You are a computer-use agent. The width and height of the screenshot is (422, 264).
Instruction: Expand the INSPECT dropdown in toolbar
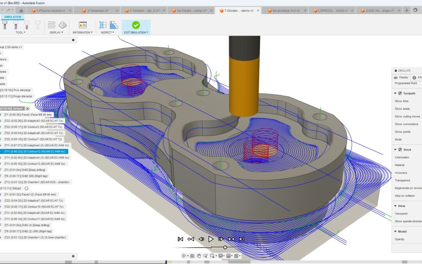(x=107, y=32)
